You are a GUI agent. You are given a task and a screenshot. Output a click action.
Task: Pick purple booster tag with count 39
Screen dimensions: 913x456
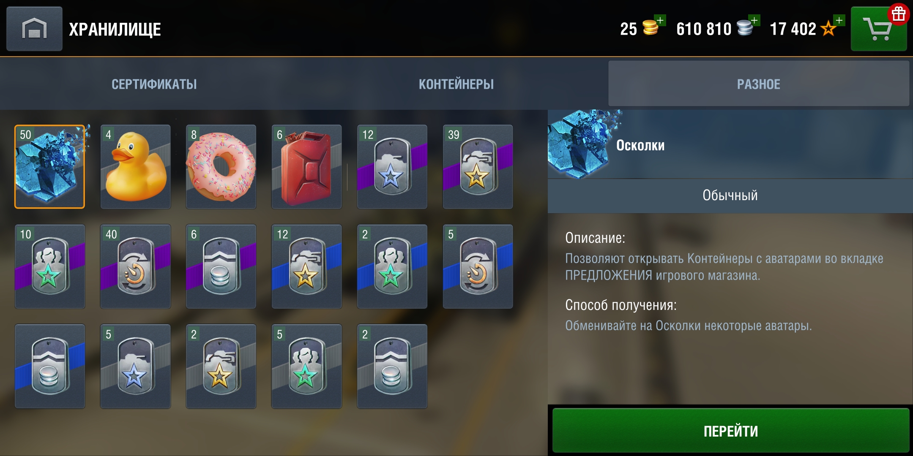[478, 167]
